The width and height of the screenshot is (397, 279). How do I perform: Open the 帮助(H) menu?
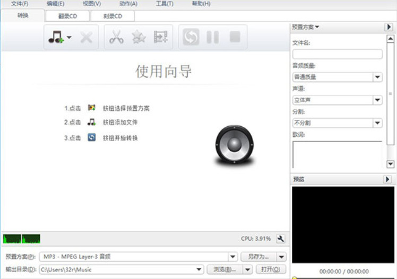(x=201, y=4)
